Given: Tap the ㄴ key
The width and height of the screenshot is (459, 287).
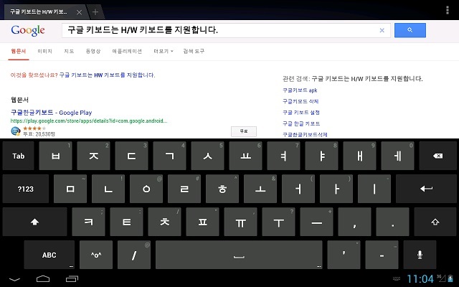Looking at the screenshot, I should point(108,189).
